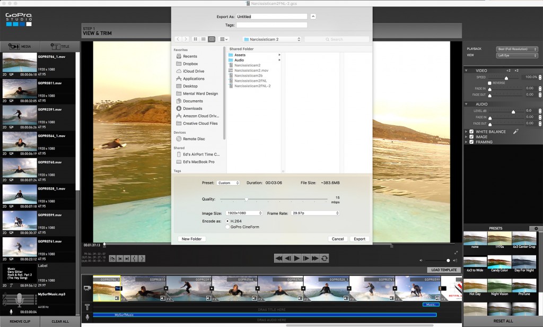
Task: Switch to the Media tab
Action: pyautogui.click(x=20, y=46)
